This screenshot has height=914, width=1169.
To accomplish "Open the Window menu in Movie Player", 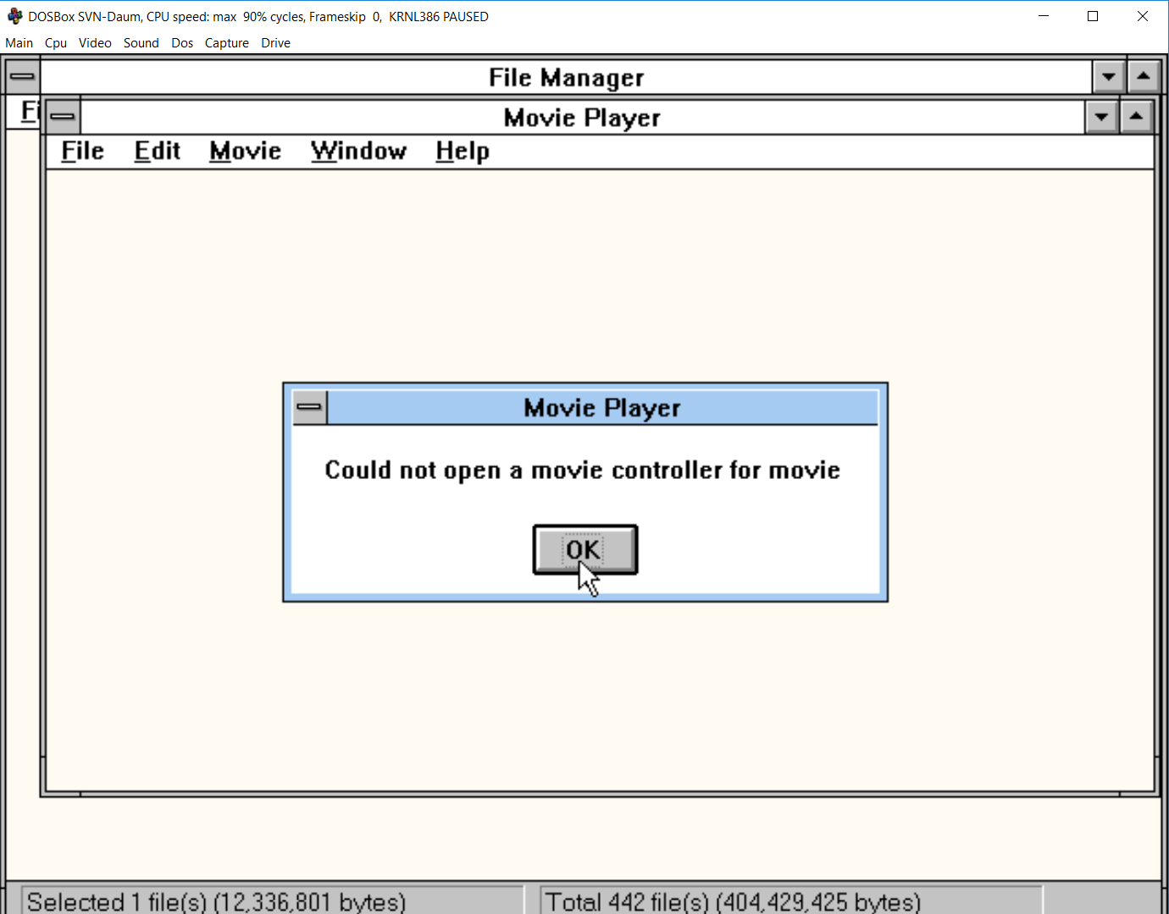I will pyautogui.click(x=358, y=151).
